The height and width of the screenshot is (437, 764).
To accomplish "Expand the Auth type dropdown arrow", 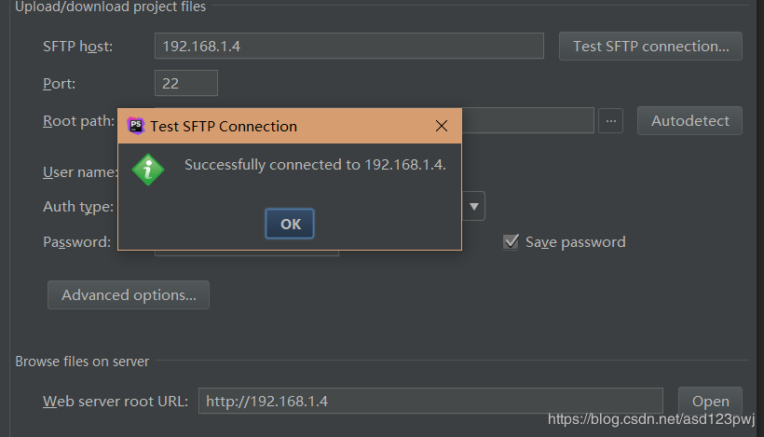I will click(474, 206).
